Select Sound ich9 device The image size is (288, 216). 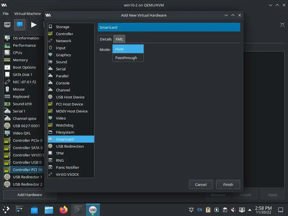point(24,104)
